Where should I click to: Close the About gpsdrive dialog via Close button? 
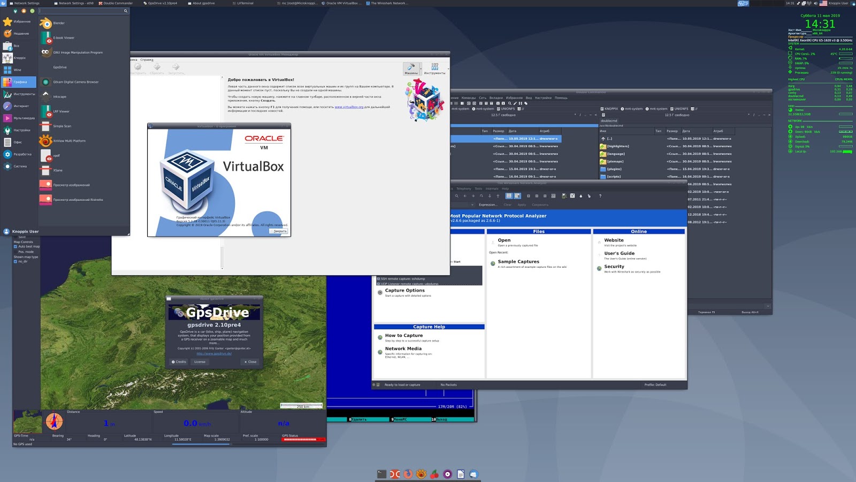pyautogui.click(x=250, y=362)
